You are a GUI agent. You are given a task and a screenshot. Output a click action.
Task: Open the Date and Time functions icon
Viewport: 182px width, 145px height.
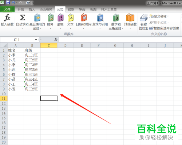coord(84,18)
